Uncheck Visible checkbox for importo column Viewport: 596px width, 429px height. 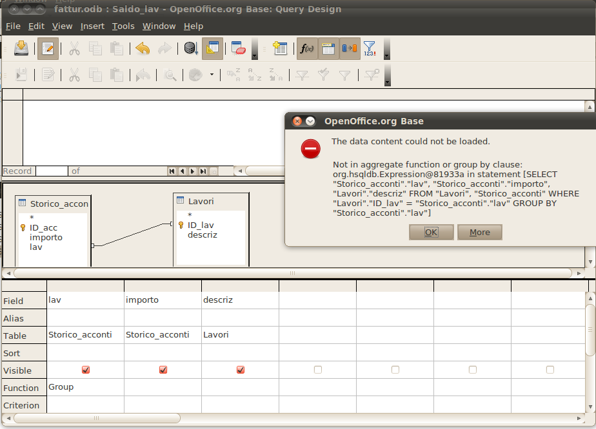[x=163, y=370]
